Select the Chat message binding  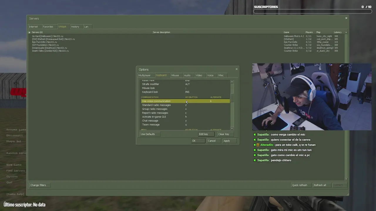[185, 121]
